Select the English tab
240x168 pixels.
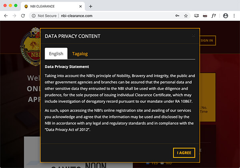56,54
